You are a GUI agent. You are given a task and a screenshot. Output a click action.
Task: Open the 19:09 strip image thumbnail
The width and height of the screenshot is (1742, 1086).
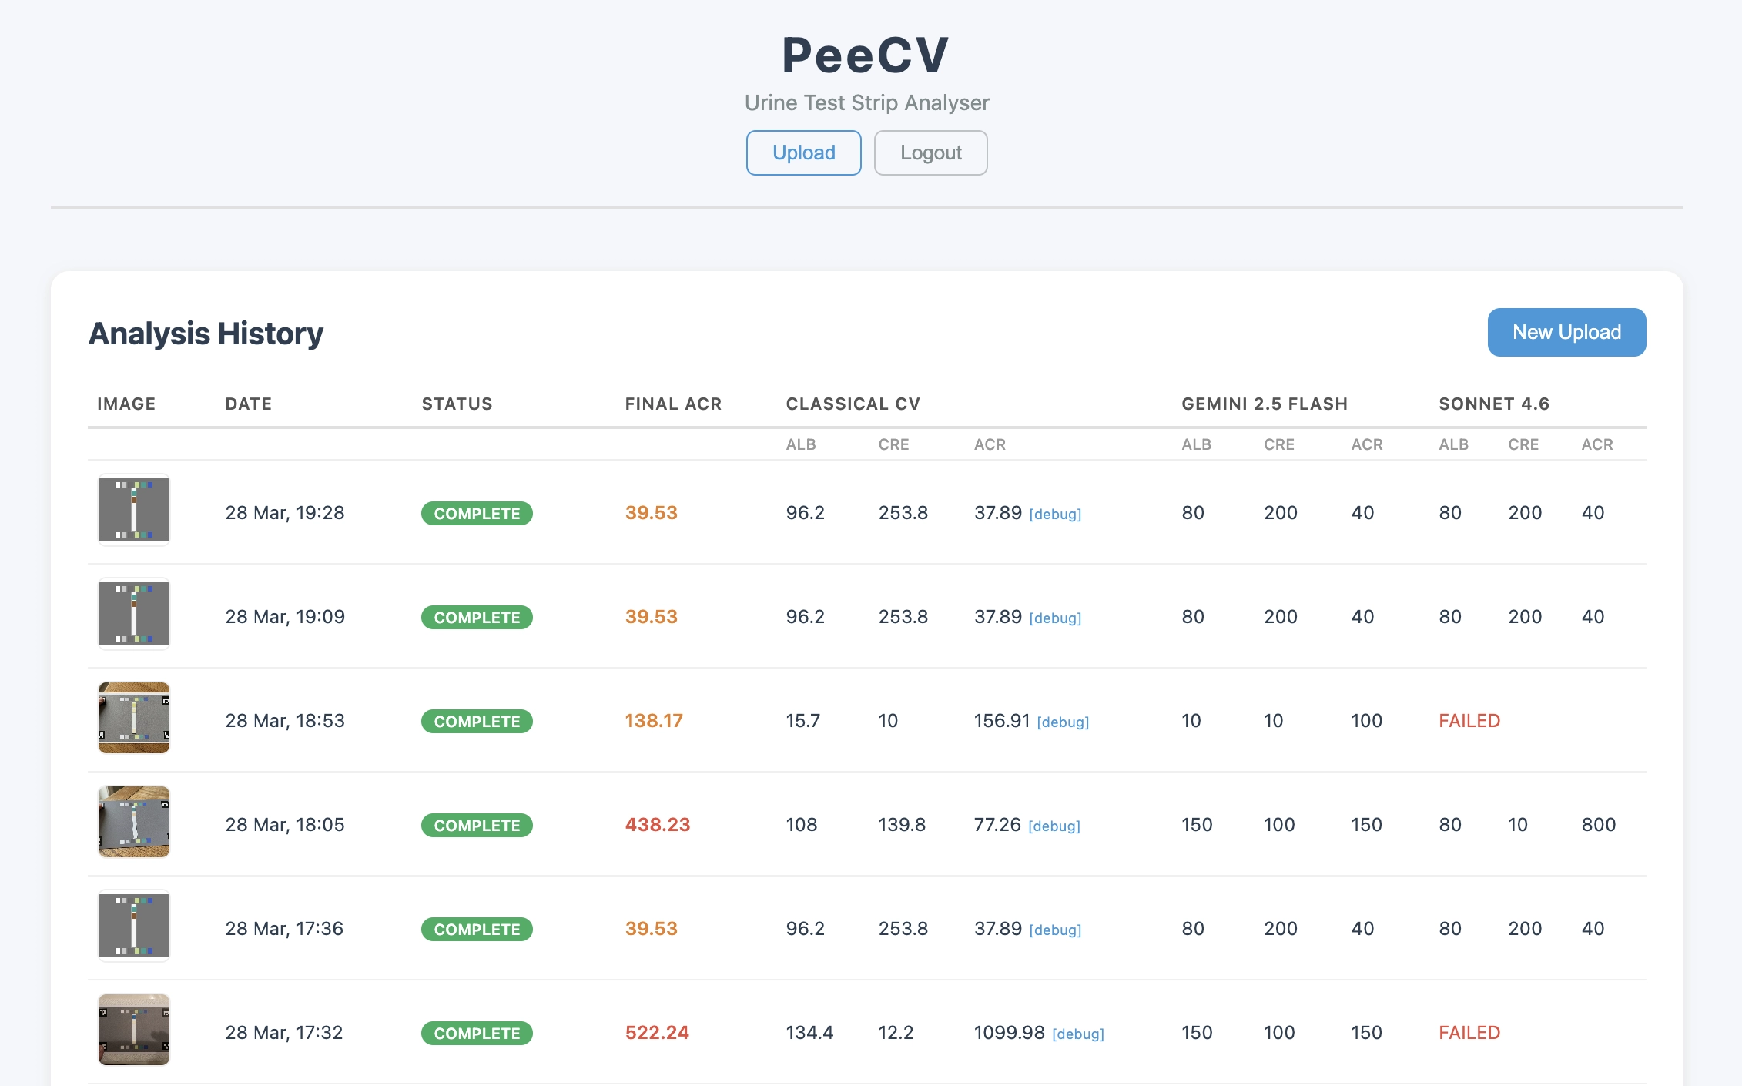(133, 615)
